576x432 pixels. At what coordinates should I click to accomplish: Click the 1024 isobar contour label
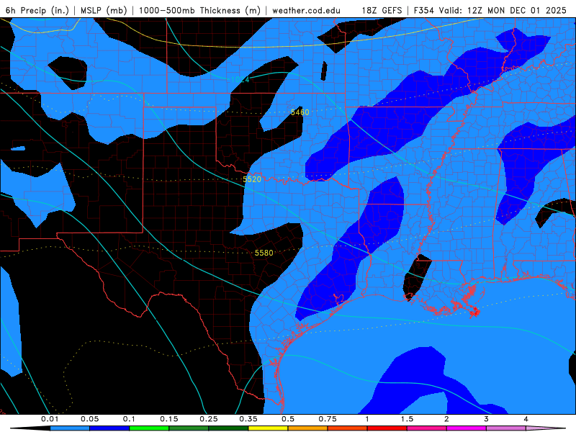pos(240,79)
